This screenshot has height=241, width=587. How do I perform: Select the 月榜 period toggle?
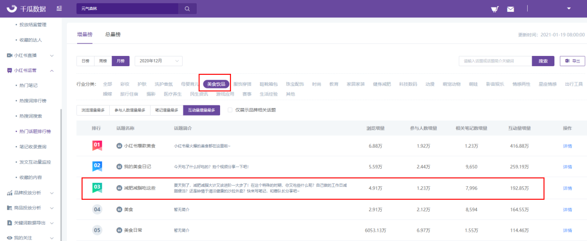(121, 61)
